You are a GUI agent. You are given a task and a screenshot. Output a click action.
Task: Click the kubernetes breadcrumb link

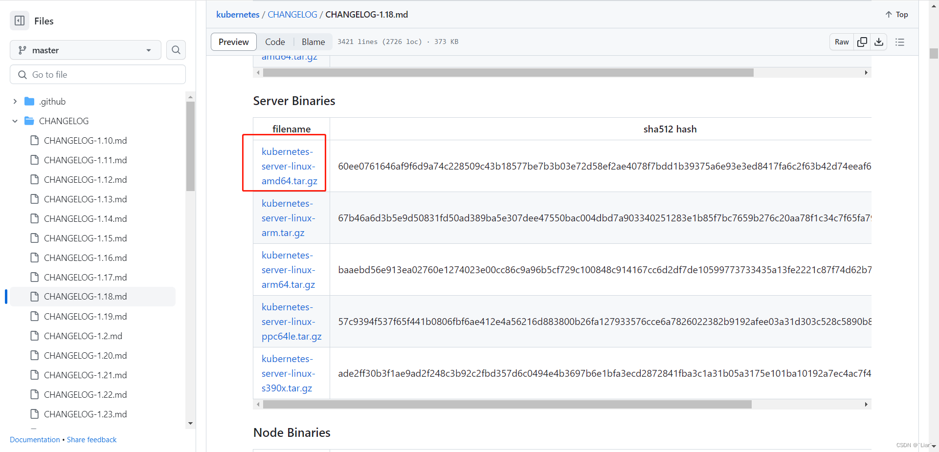(238, 15)
